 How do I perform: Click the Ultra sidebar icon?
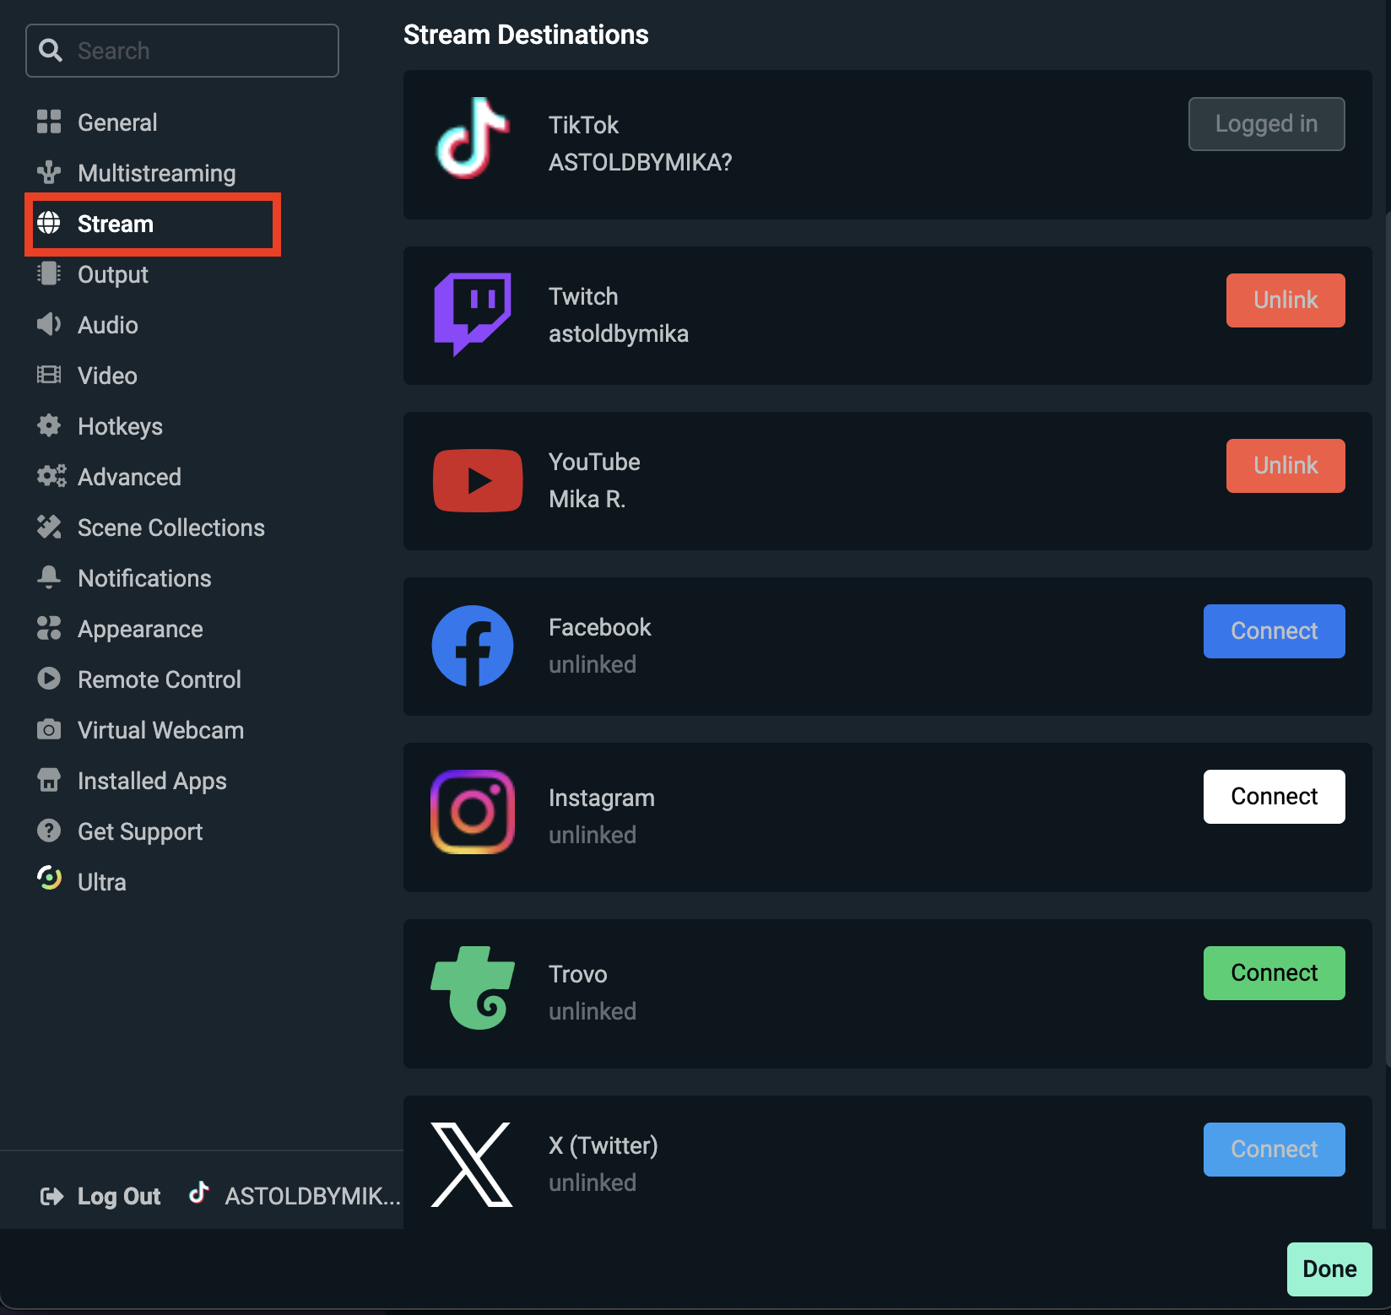[x=49, y=879]
